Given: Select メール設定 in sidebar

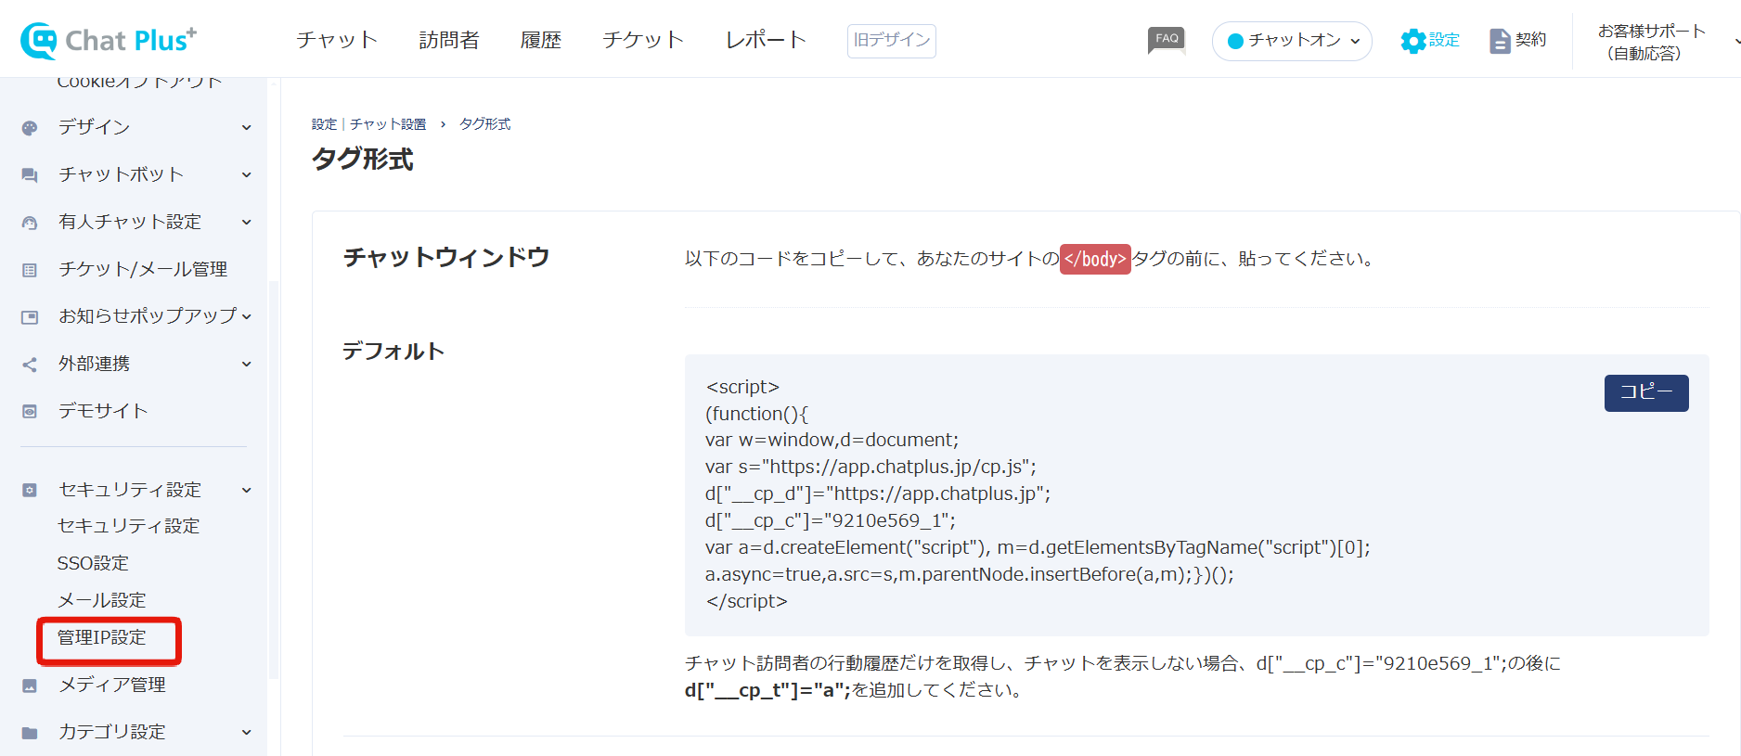Looking at the screenshot, I should (102, 600).
